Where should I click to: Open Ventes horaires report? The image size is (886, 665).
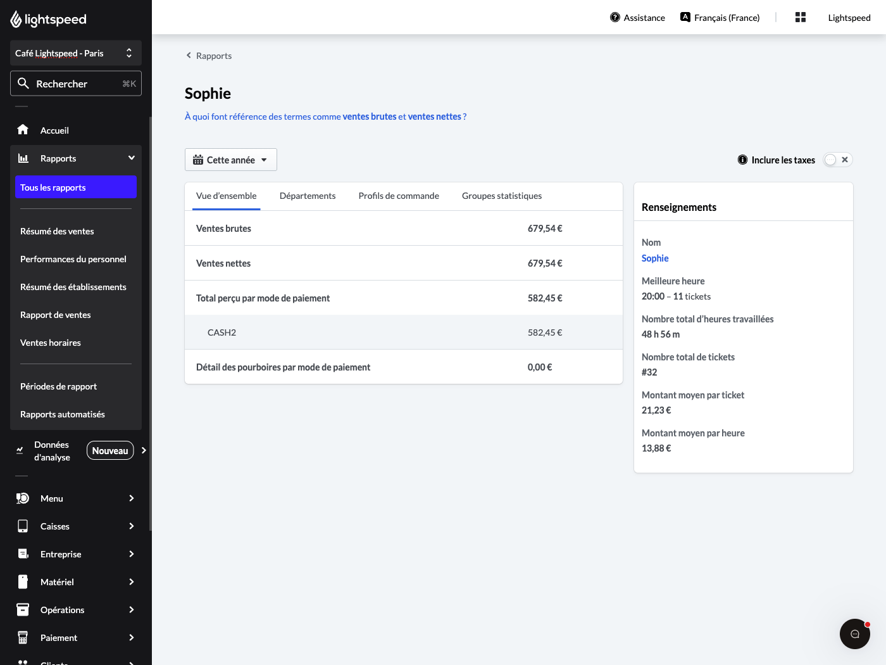pyautogui.click(x=51, y=343)
